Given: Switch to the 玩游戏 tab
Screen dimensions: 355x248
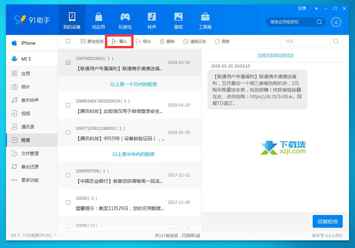Looking at the screenshot, I should (125, 20).
